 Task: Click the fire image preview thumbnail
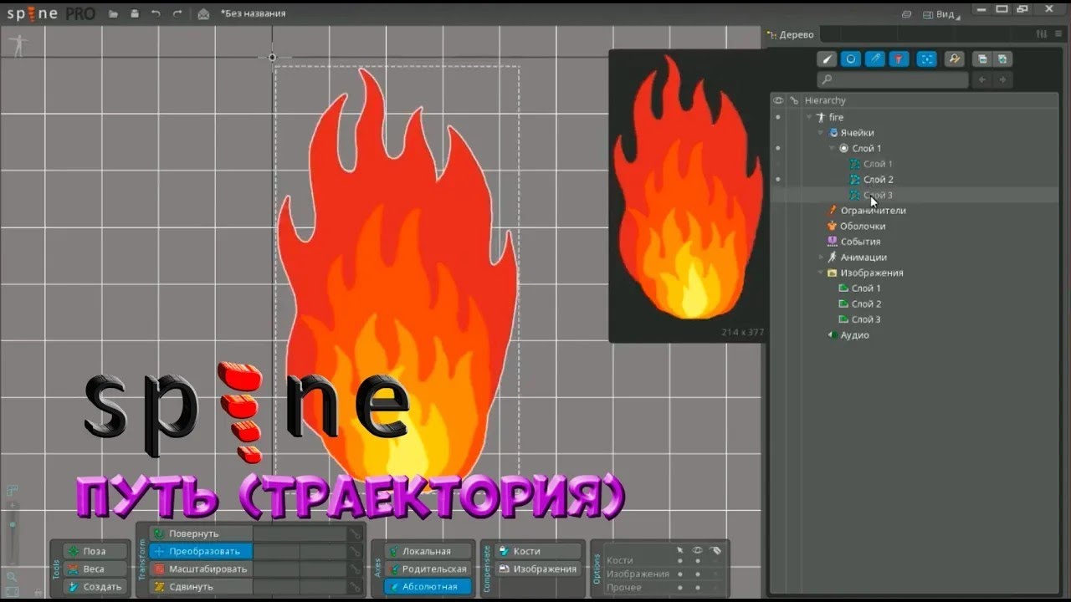pos(686,195)
